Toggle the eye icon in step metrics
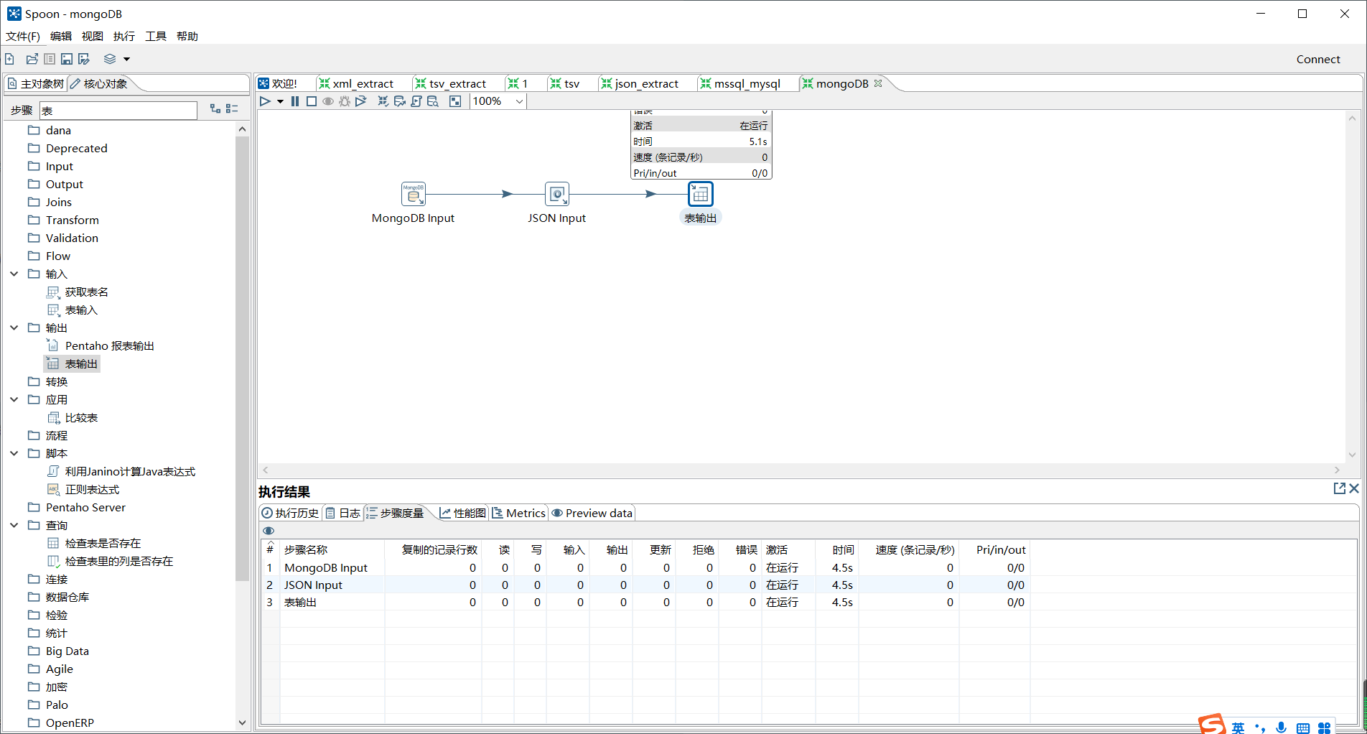The width and height of the screenshot is (1367, 734). (269, 531)
